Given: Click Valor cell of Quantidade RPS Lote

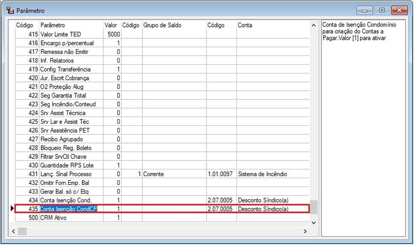Looking at the screenshot, I should 112,165.
